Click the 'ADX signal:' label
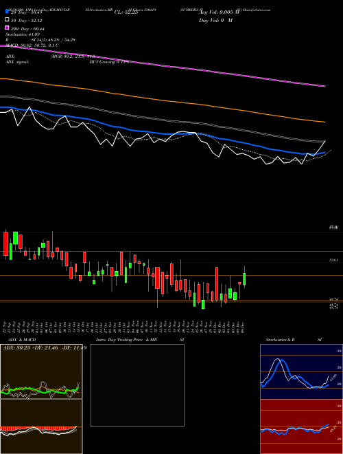 coord(17,62)
